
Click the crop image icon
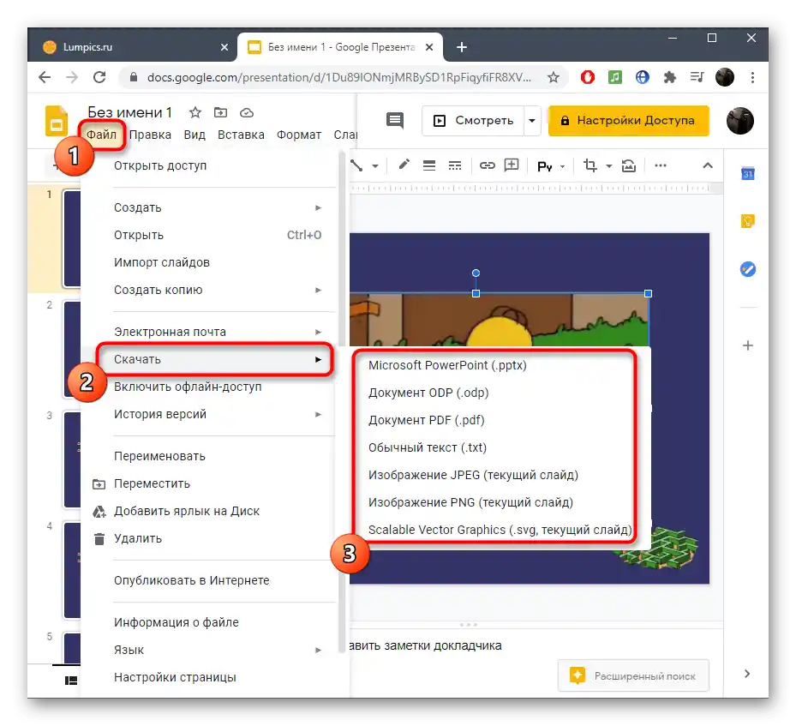[x=590, y=165]
